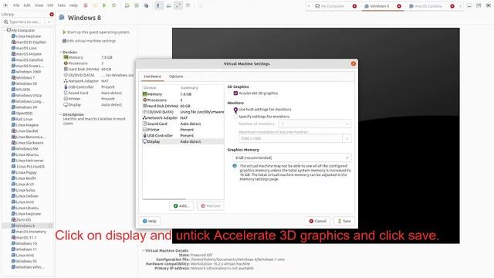This screenshot has height=278, width=494.
Task: Click the yellow suspend icon in toolbar
Action: pos(95,5)
